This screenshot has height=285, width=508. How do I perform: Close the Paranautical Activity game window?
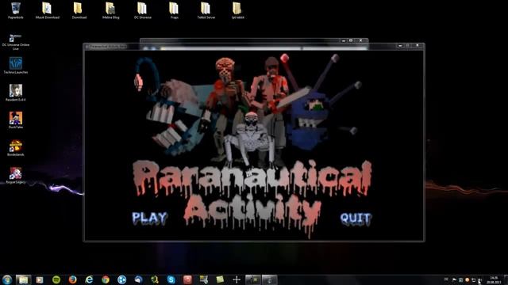pos(418,46)
